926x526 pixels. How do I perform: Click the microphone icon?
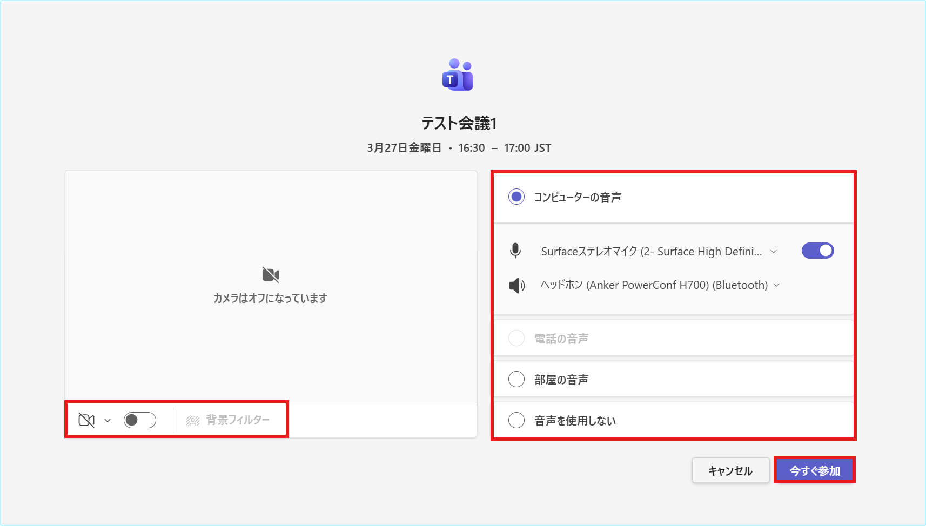tap(515, 251)
